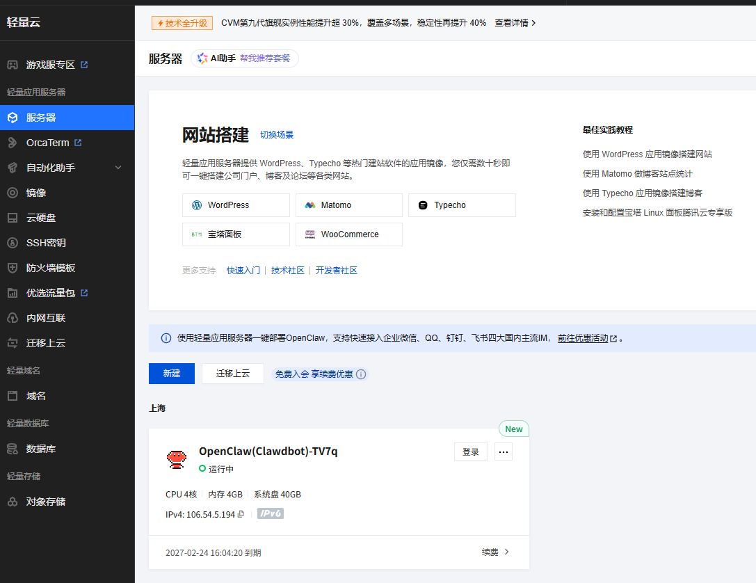
Task: Click the 轻量云 logo title
Action: tap(24, 22)
